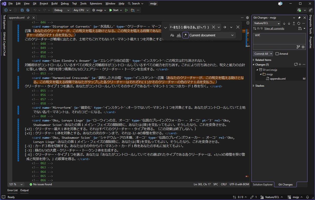This screenshot has height=200, width=315.
Task: Open the File menu
Action: (10, 4)
